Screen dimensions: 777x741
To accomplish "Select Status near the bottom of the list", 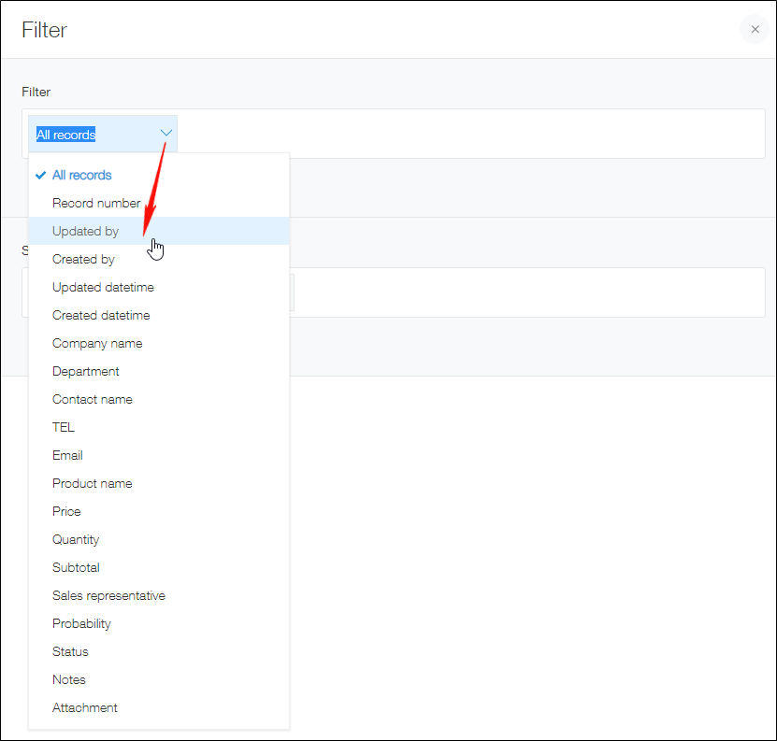I will click(70, 651).
